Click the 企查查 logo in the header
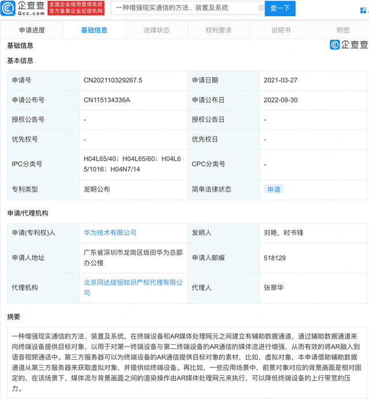This screenshot has height=399, width=369. pyautogui.click(x=23, y=8)
